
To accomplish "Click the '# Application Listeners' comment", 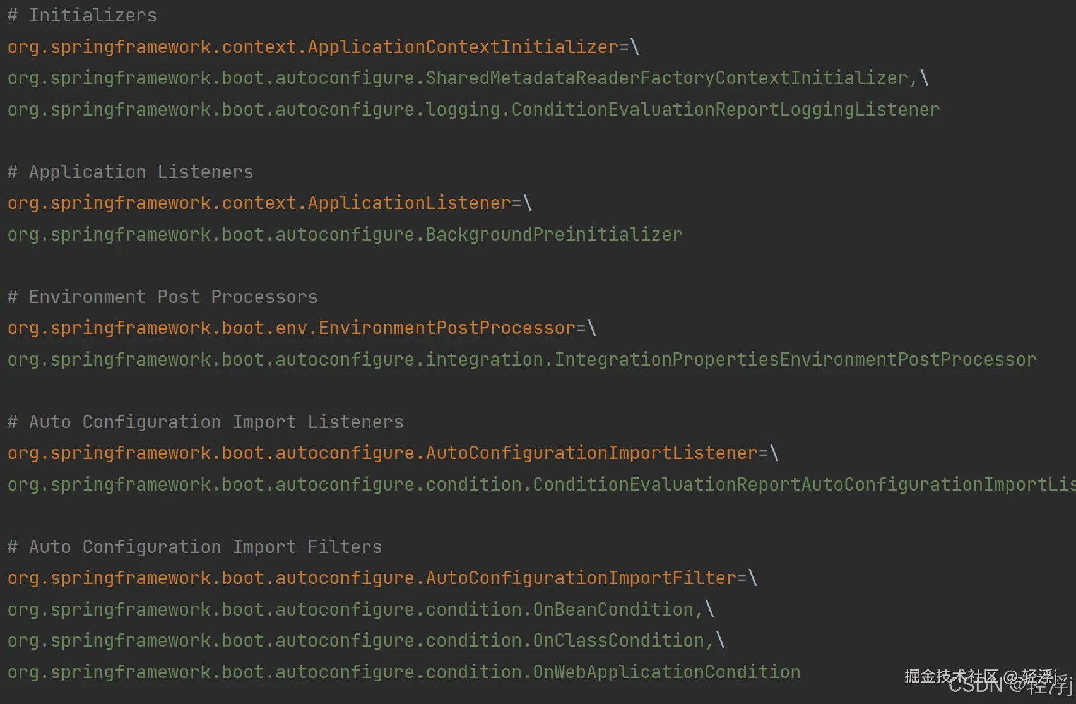I will pos(131,172).
